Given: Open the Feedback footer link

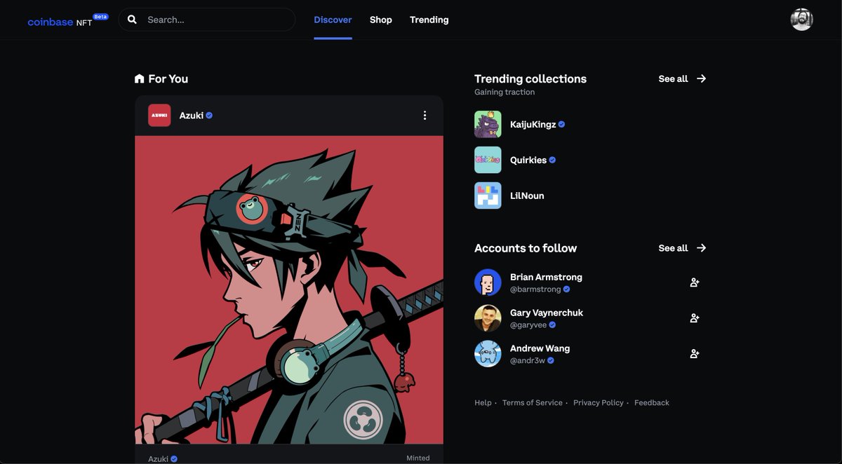Looking at the screenshot, I should click(652, 402).
